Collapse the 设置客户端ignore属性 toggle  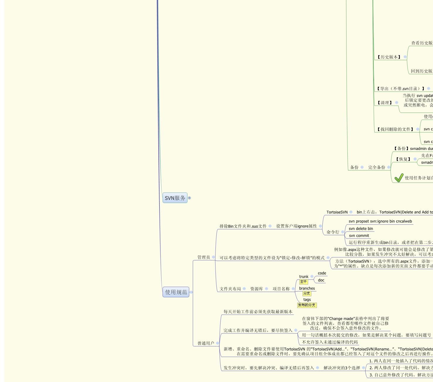tap(320, 226)
